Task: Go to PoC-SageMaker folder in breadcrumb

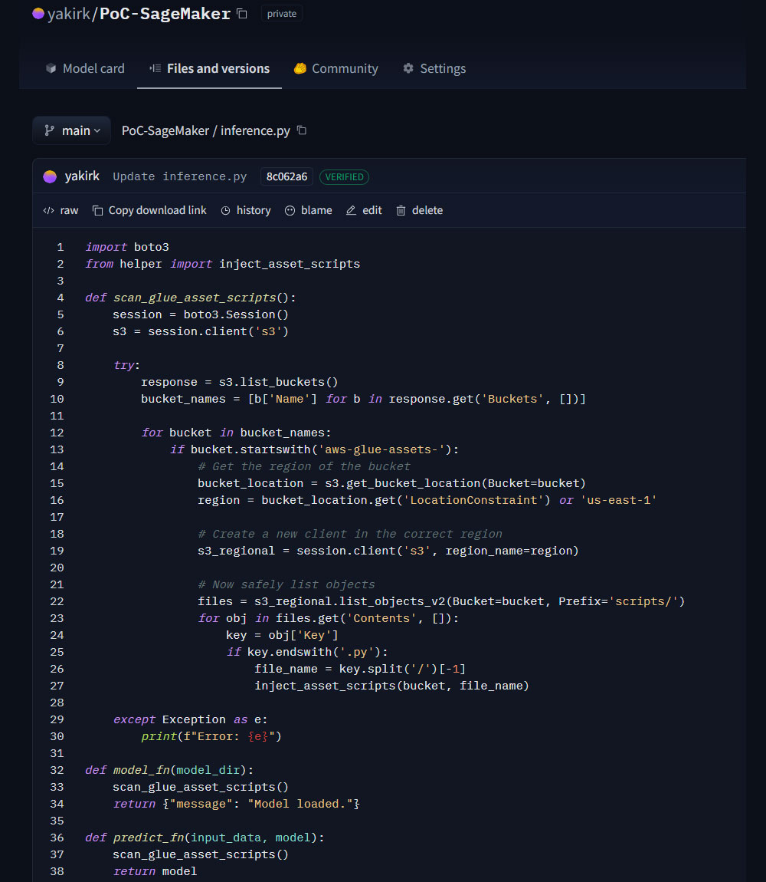Action: coord(165,130)
